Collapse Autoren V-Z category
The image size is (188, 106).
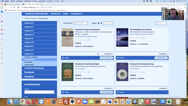(x=39, y=54)
